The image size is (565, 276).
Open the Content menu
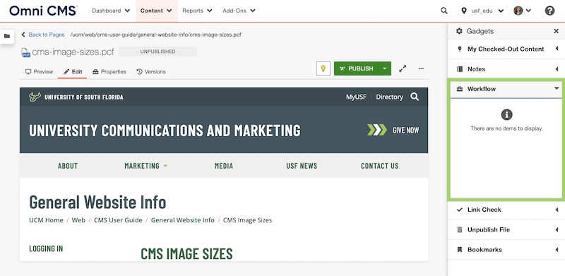click(156, 11)
